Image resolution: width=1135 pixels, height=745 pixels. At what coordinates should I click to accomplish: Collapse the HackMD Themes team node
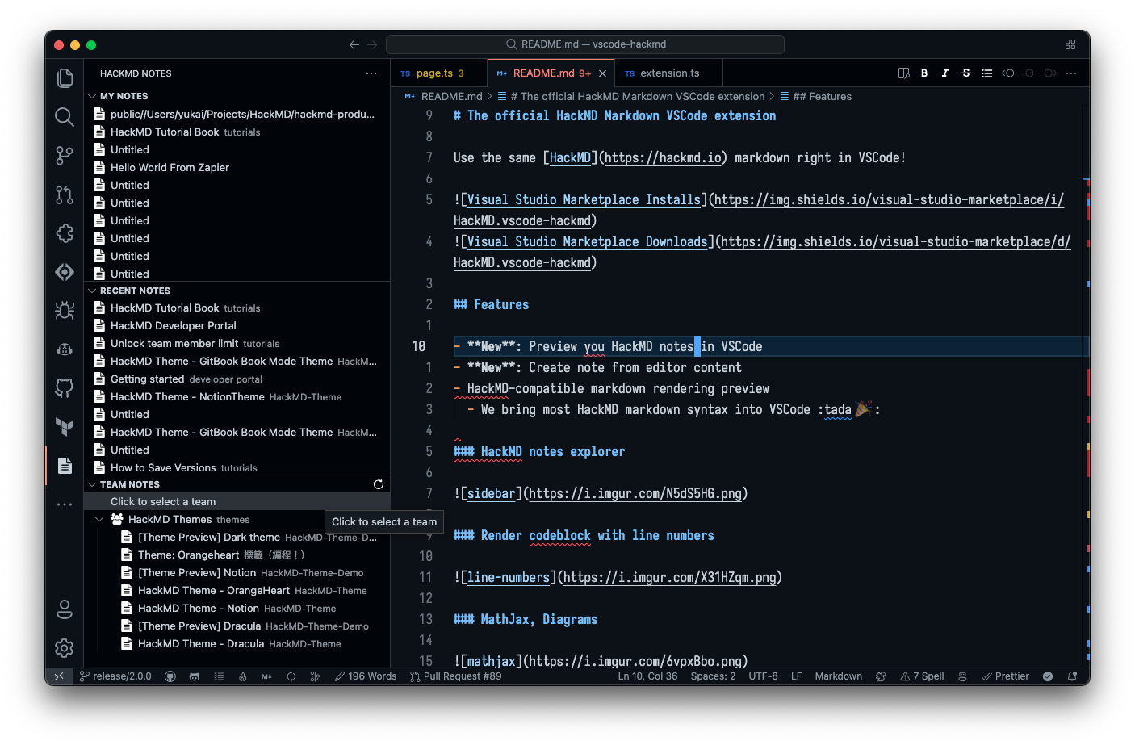click(99, 520)
